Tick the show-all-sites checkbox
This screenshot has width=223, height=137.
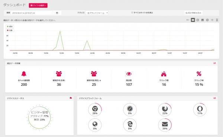132,13
